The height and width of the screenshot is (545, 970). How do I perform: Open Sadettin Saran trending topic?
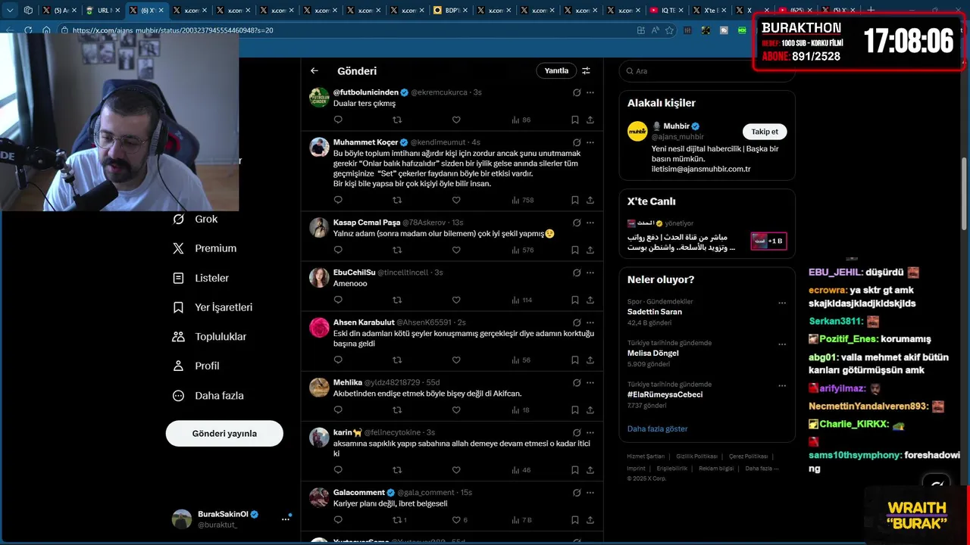point(655,312)
